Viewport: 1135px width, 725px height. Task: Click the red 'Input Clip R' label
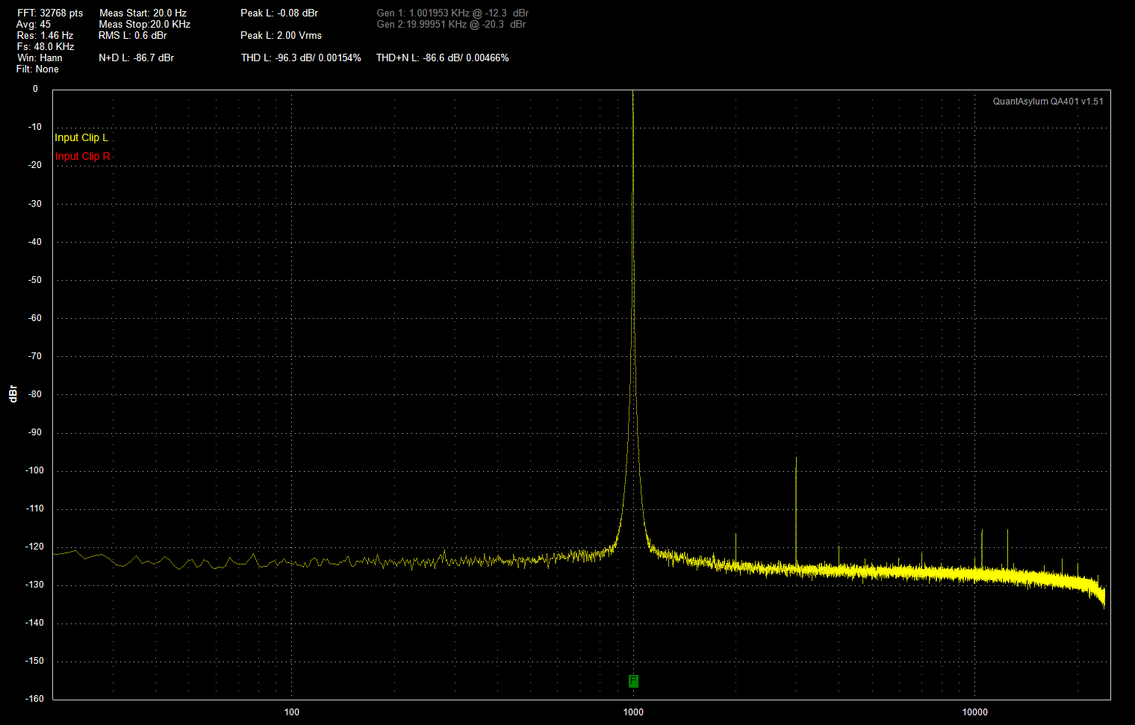click(x=82, y=156)
